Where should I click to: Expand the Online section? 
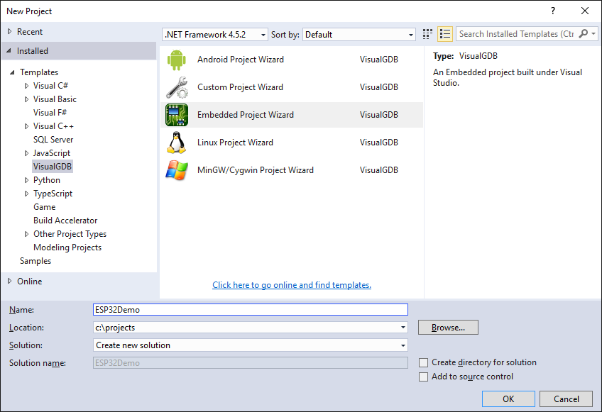pos(10,282)
